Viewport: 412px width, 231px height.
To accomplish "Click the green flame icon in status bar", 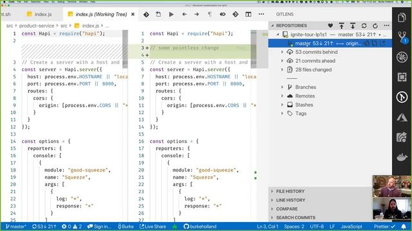I will click(174, 227).
